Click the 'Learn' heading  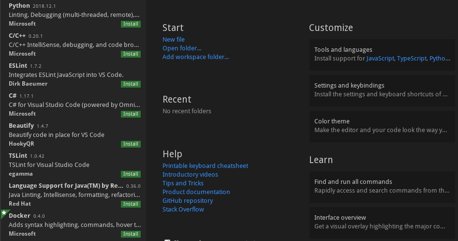[x=321, y=160]
